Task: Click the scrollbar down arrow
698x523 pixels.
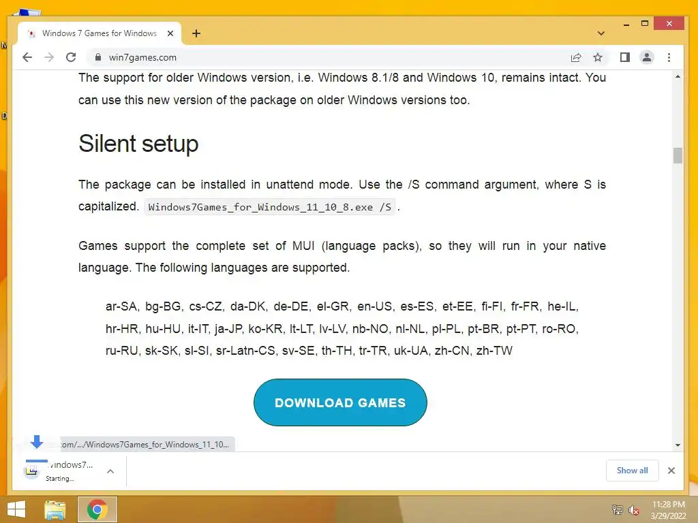Action: coord(678,445)
